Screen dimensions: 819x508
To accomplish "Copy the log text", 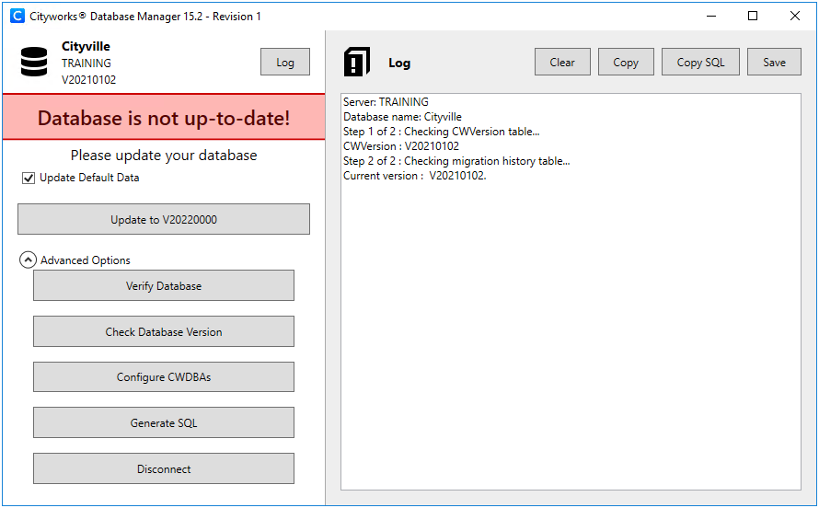I will tap(626, 63).
